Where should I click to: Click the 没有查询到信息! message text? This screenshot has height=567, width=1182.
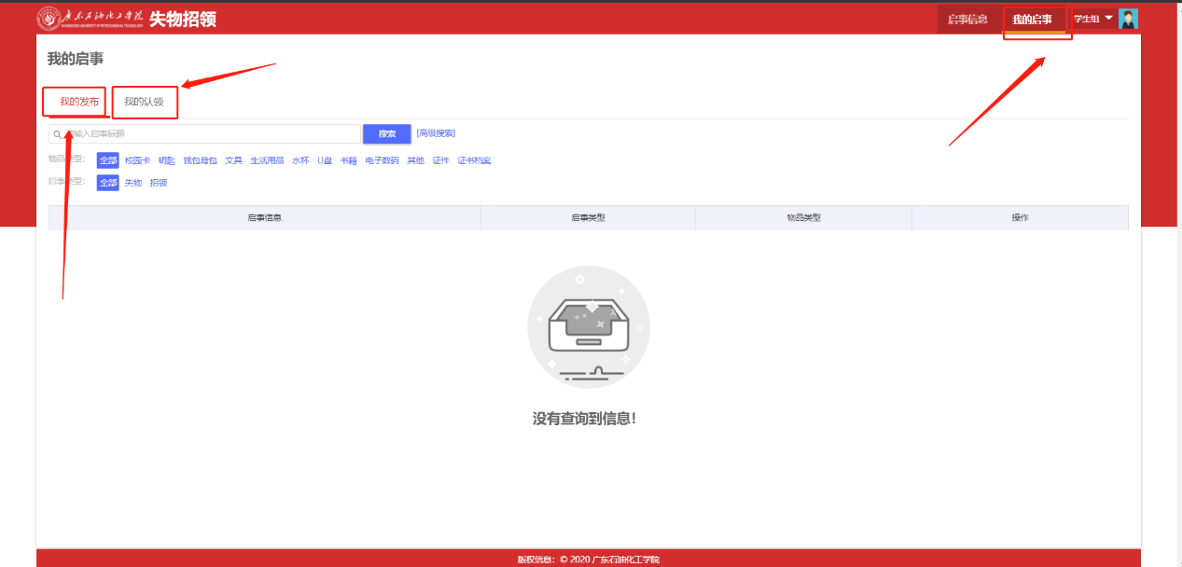584,419
